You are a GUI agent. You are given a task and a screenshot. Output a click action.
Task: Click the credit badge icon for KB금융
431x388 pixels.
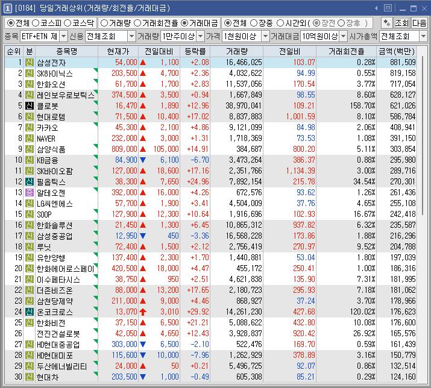(30, 160)
